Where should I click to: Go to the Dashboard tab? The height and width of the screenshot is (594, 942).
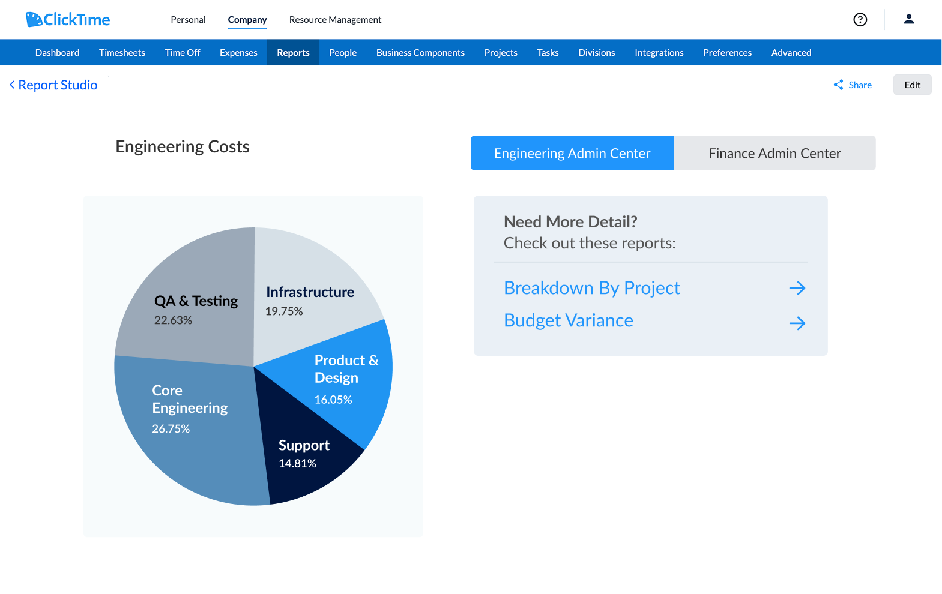58,53
